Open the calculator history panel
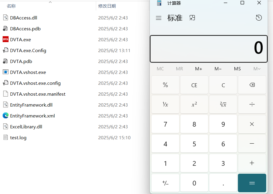This screenshot has height=194, width=273. (x=259, y=18)
